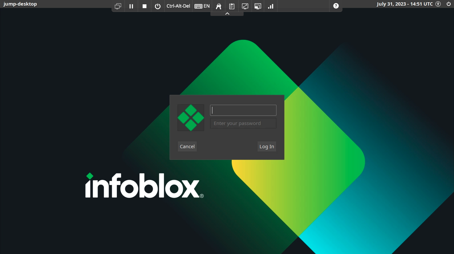Collapse the toolbar using the chevron
Viewport: 454px width, 254px height.
click(227, 14)
